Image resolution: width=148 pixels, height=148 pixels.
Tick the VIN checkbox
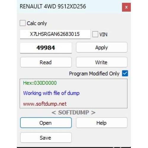(95, 34)
